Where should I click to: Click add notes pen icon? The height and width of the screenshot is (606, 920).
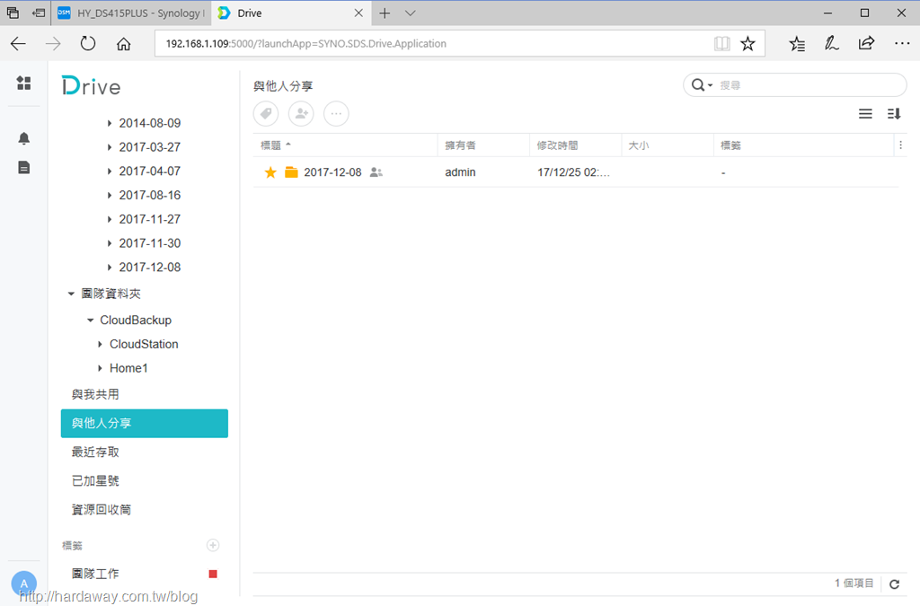[x=831, y=43]
